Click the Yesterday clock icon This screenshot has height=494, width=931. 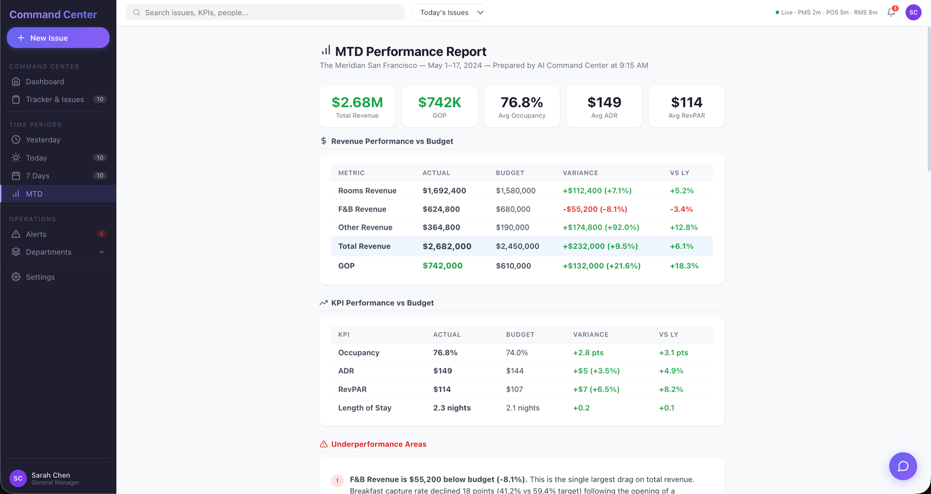(x=16, y=139)
